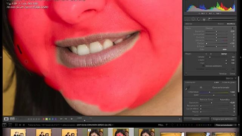Select the selected masked-face filmstrip thumbnail
This screenshot has height=136, width=242.
pos(121,132)
